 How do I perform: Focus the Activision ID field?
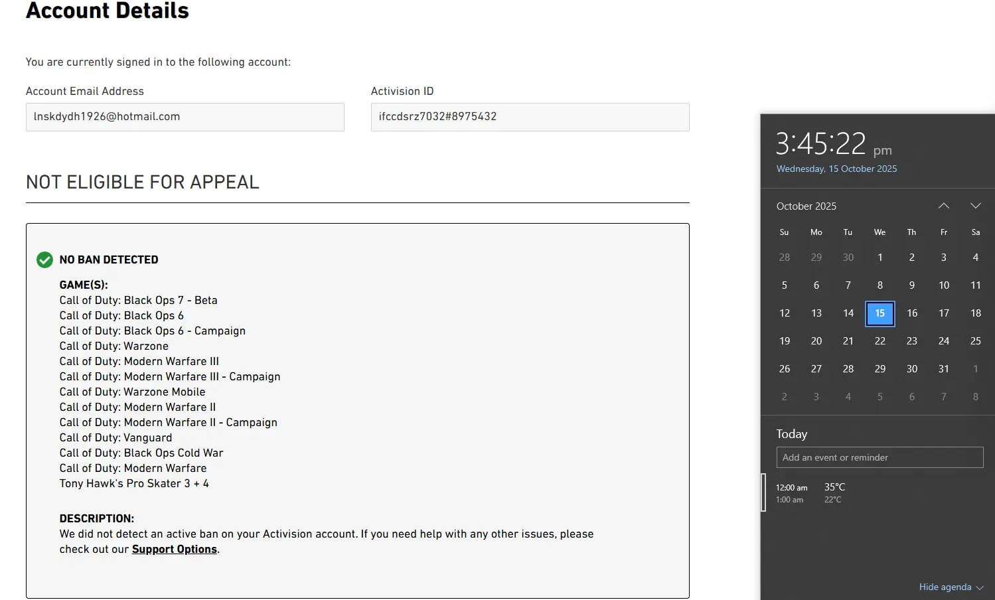[x=530, y=117]
